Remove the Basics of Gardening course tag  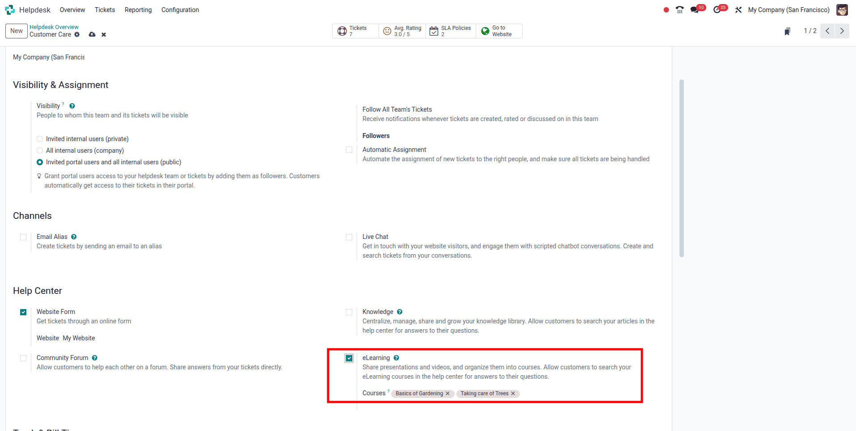tap(448, 393)
